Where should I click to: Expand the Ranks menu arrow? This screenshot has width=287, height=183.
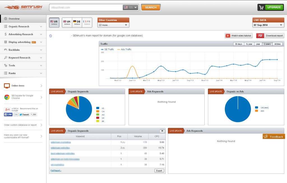41,73
